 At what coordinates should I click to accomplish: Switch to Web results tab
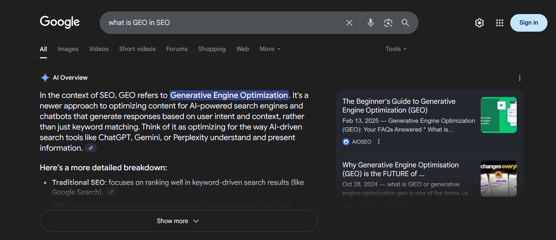pyautogui.click(x=243, y=49)
